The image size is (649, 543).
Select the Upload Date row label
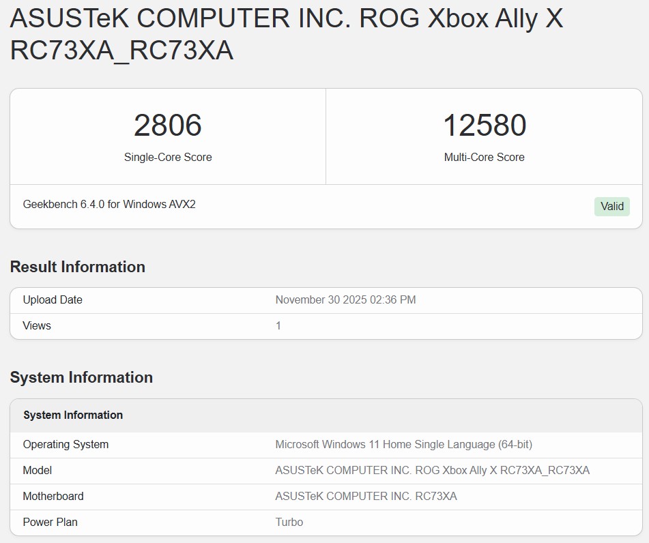53,299
